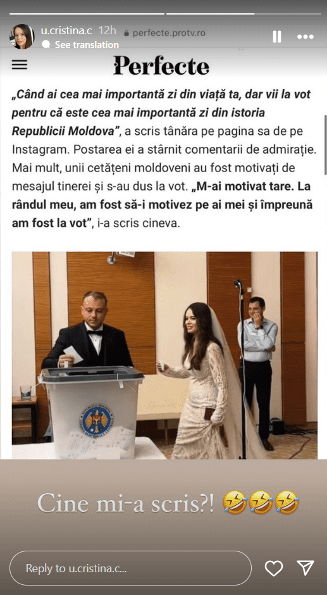Jump to the first story progress segment
The width and height of the screenshot is (327, 595).
[87, 14]
